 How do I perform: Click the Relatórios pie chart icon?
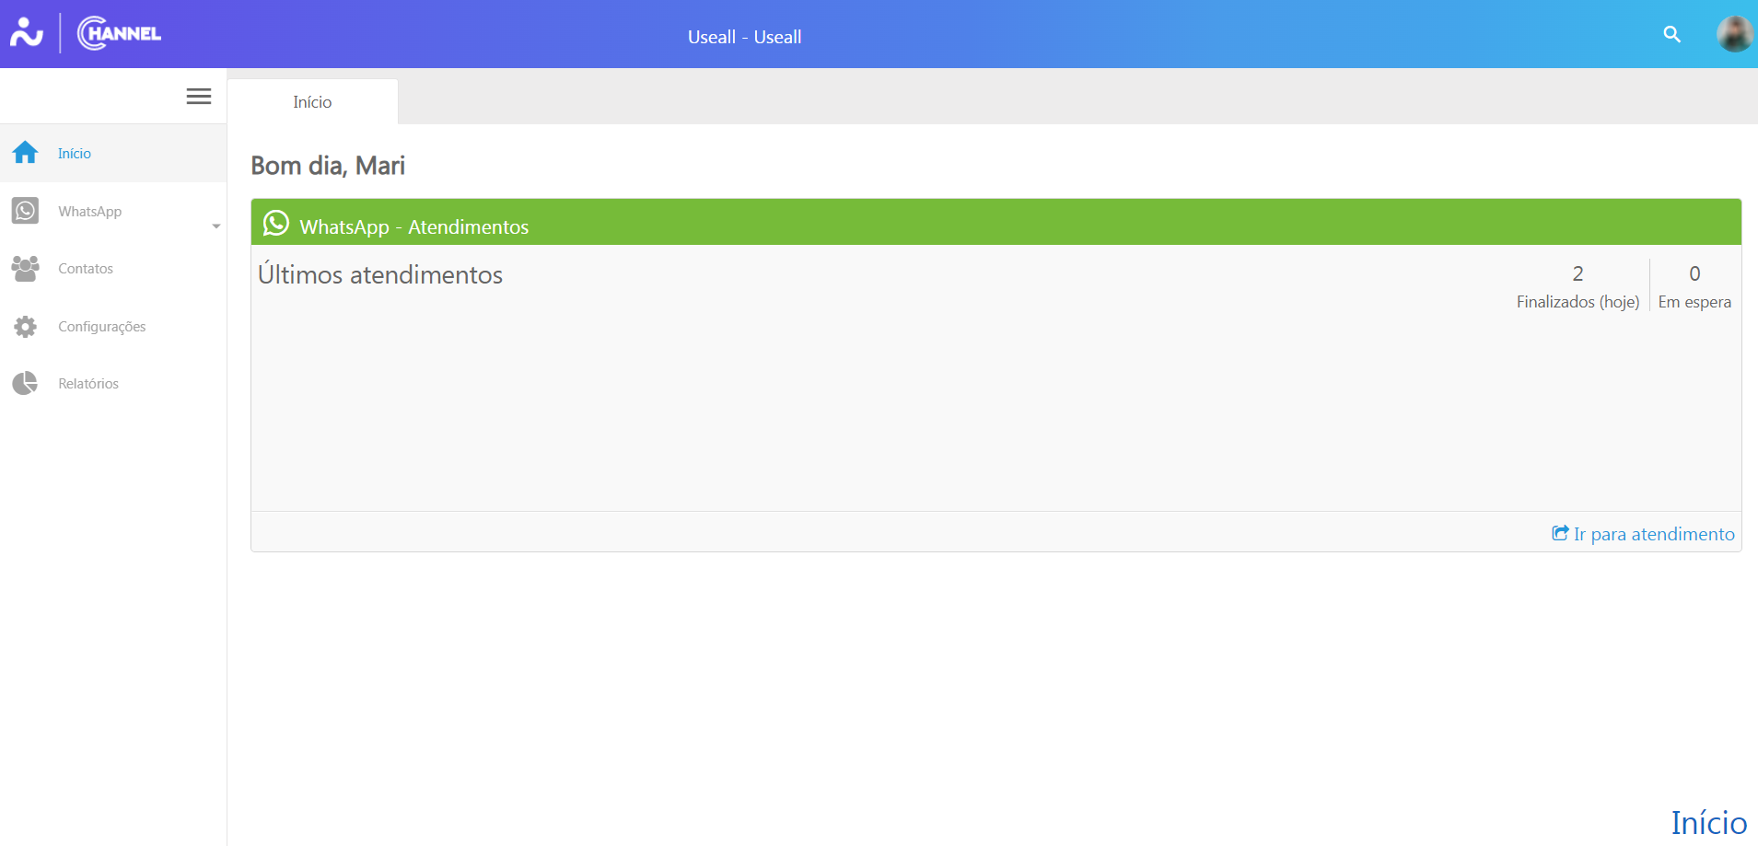pos(25,383)
